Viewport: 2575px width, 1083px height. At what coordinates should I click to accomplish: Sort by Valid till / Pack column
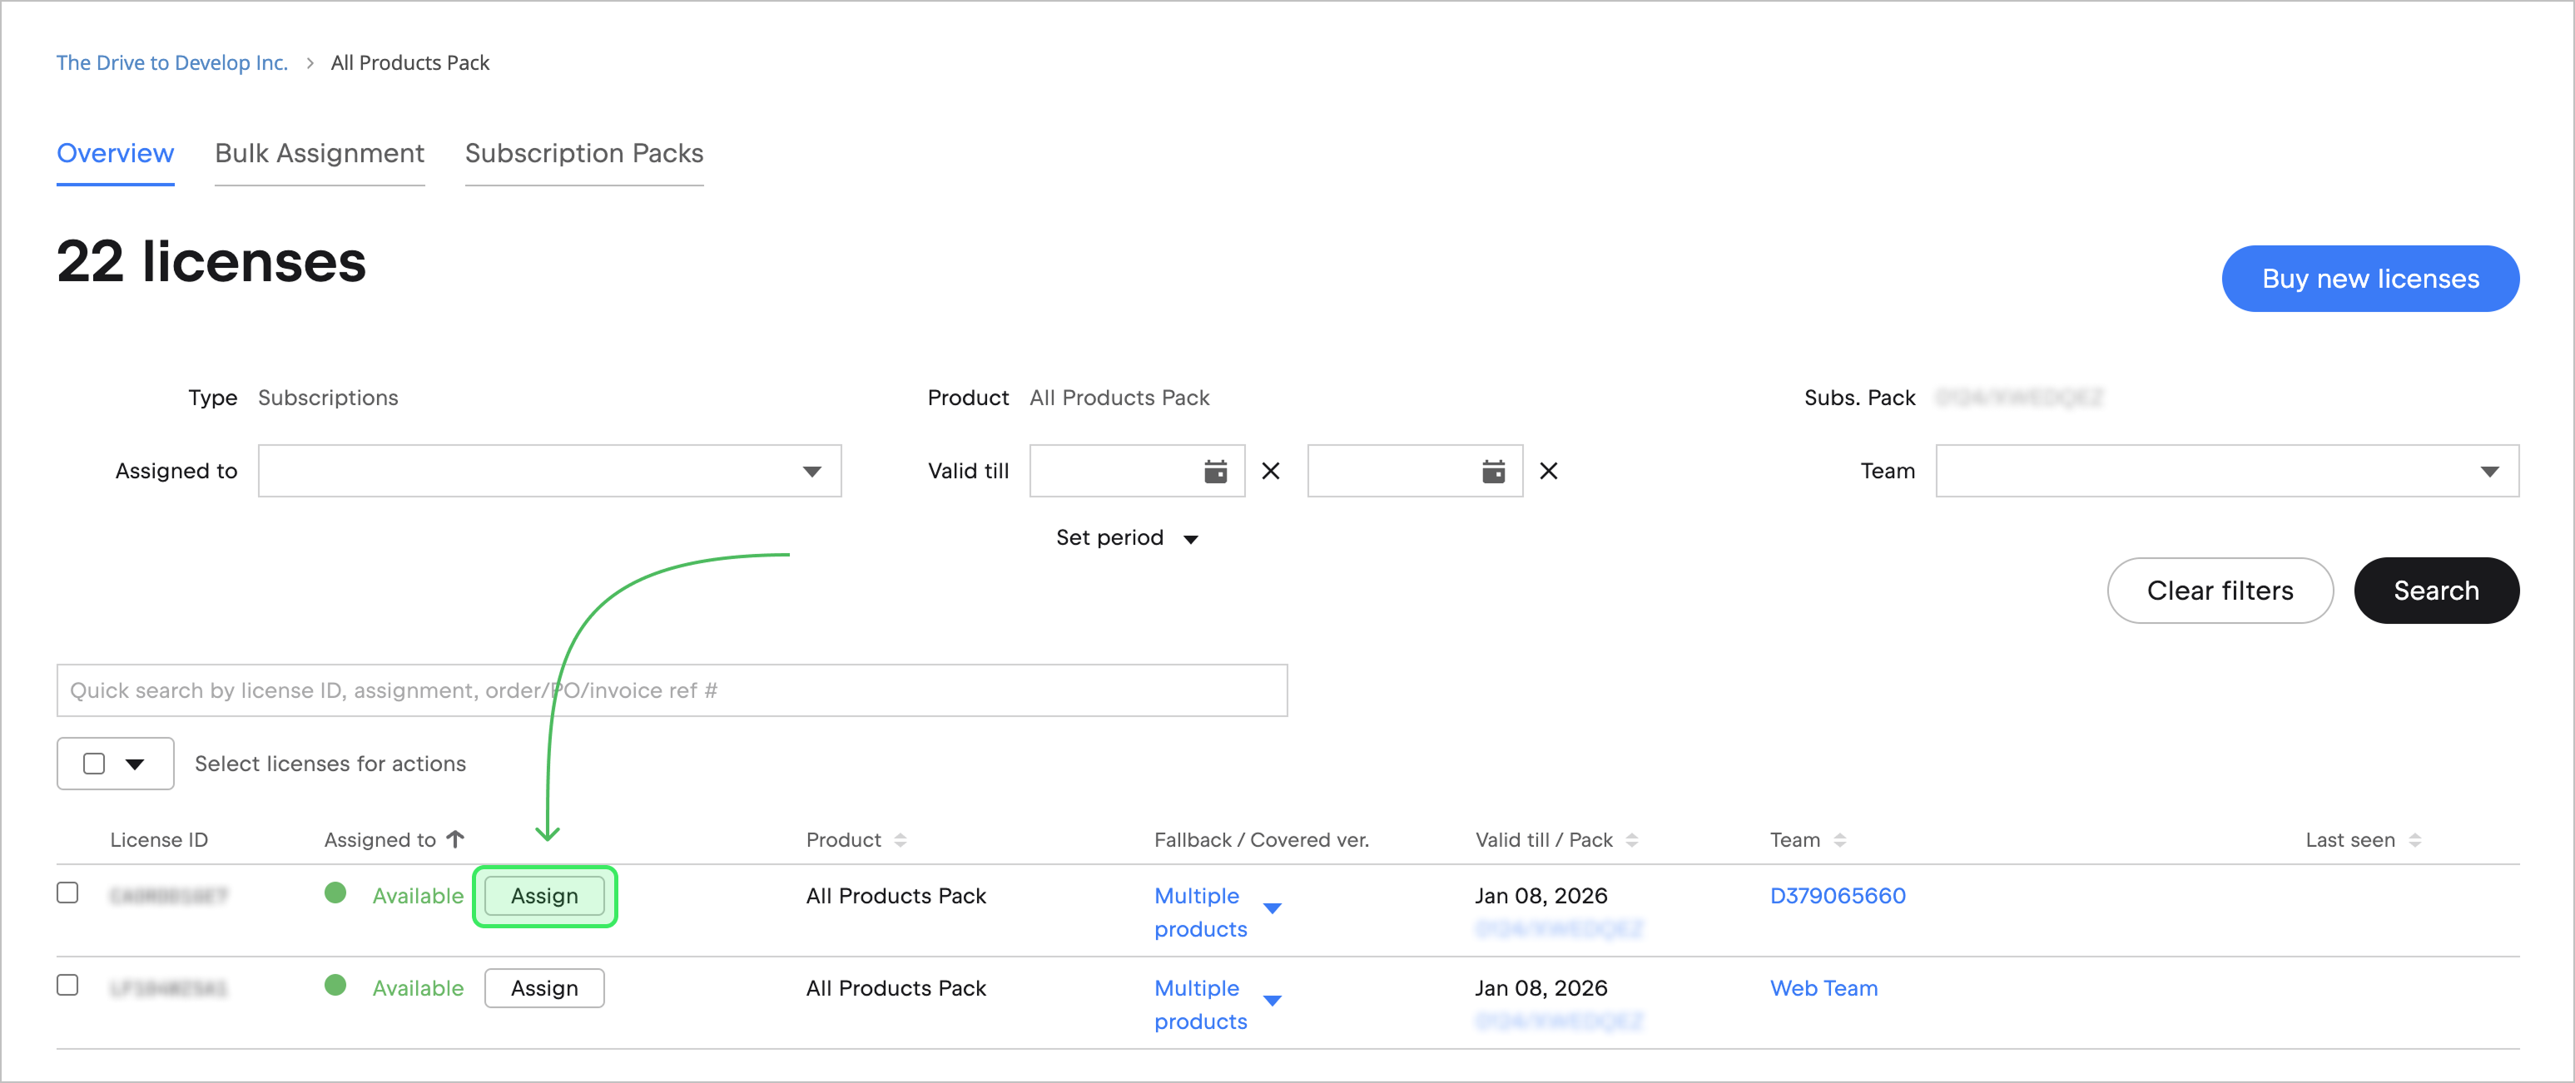pyautogui.click(x=1631, y=840)
